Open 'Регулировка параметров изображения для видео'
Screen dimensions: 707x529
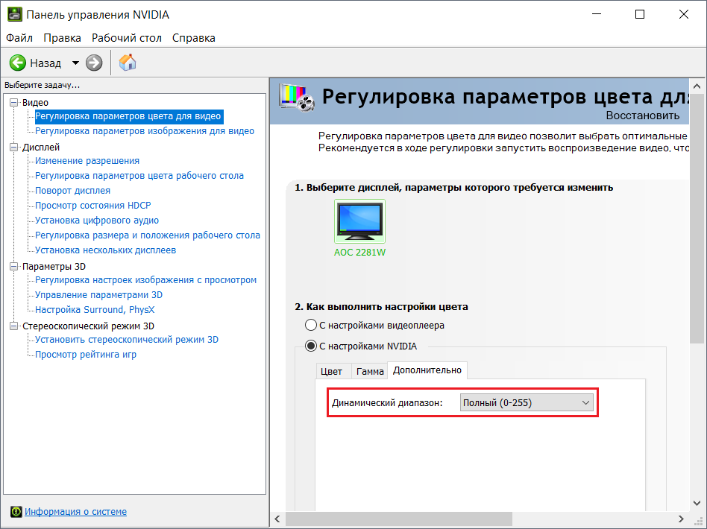[145, 130]
